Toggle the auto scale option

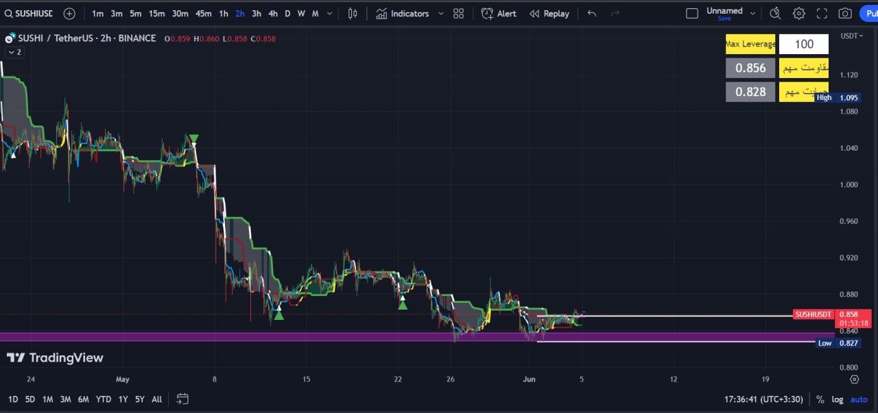point(859,399)
